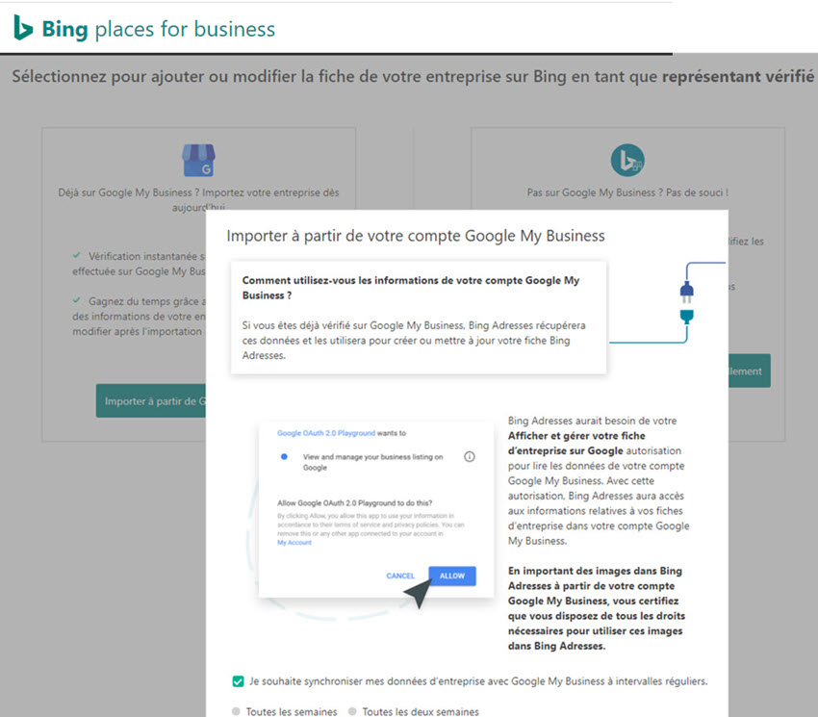The width and height of the screenshot is (818, 717).
Task: Click CANCEL in the OAuth preview
Action: [400, 576]
